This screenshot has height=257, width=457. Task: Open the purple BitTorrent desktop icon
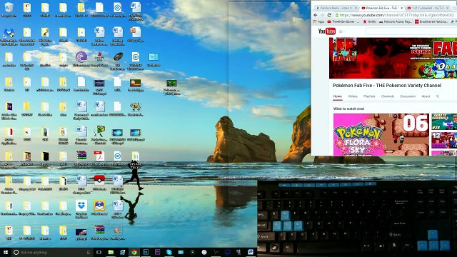click(x=81, y=59)
